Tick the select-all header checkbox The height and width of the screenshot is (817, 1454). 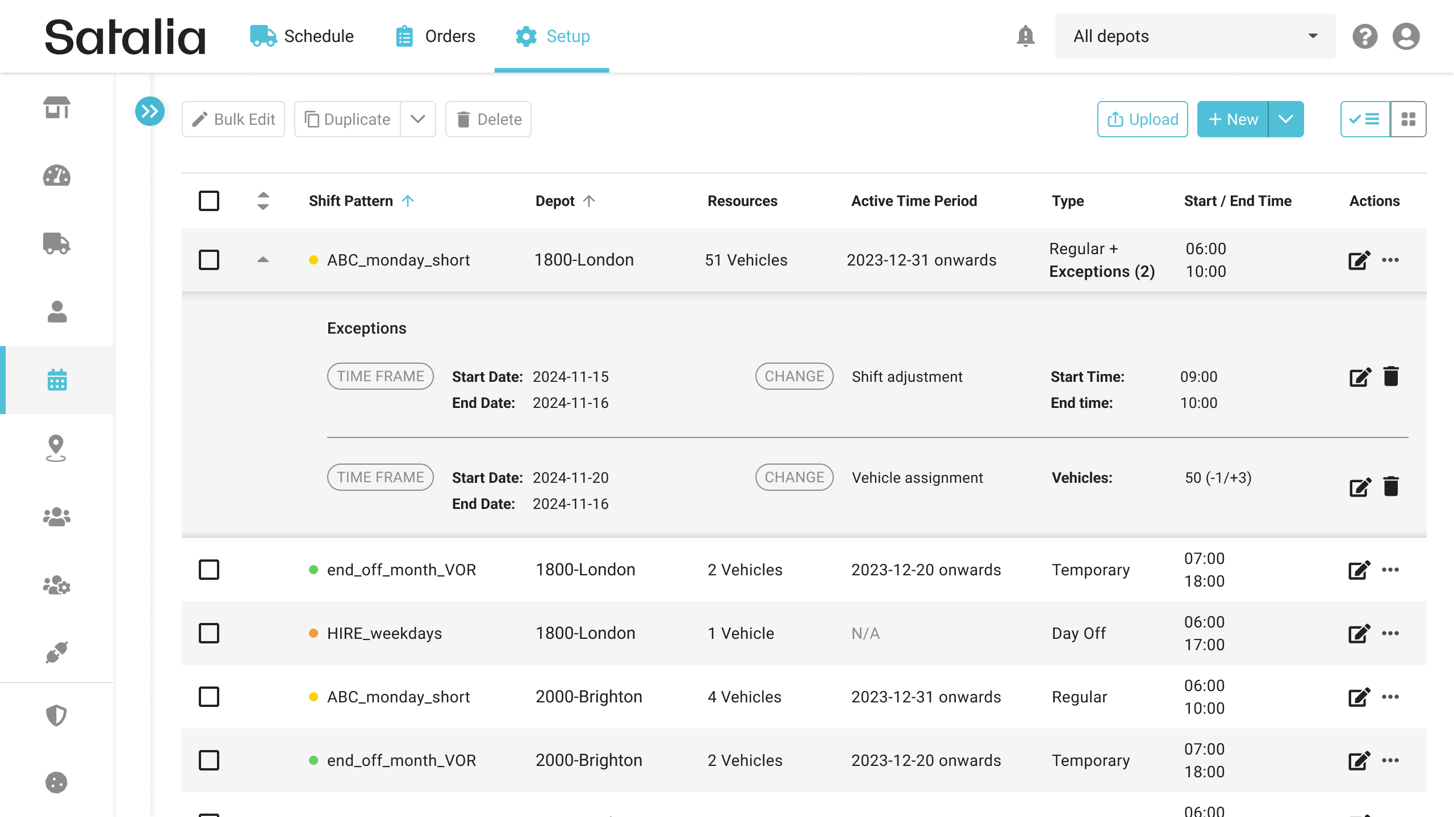point(209,201)
